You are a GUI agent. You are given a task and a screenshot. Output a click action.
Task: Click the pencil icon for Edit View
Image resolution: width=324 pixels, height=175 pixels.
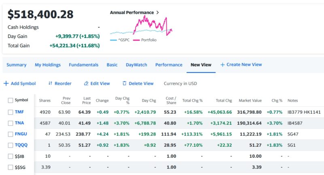point(86,83)
